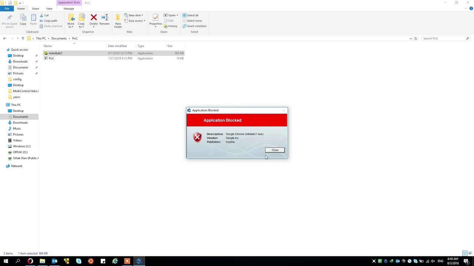Screen dimensions: 474x266
Task: Sort by the Name column header
Action: click(x=74, y=46)
